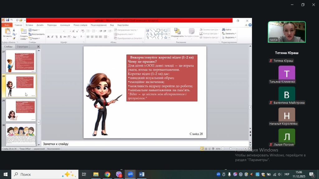This screenshot has width=319, height=179.
Task: Select slide 29 thumbnail in panel
Action: coord(21,110)
